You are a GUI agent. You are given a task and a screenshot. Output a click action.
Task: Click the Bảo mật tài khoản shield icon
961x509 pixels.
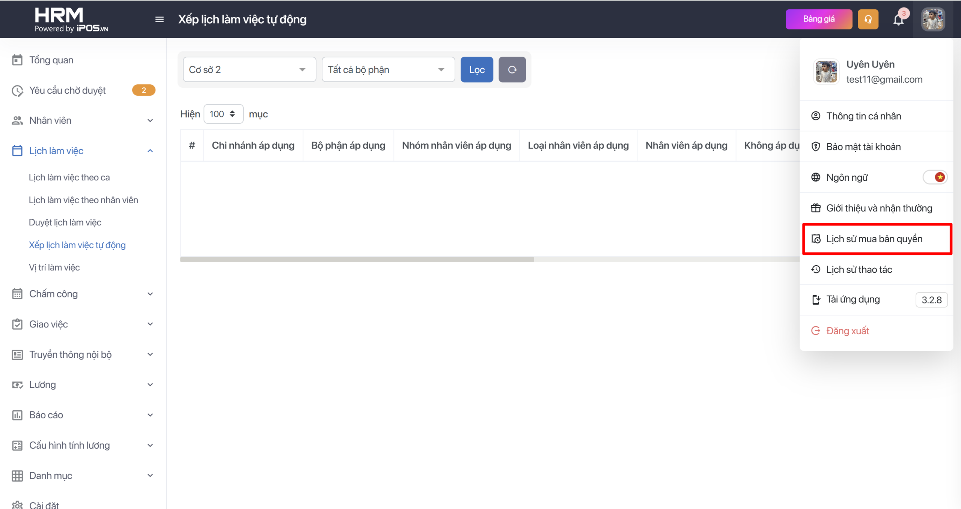point(815,147)
